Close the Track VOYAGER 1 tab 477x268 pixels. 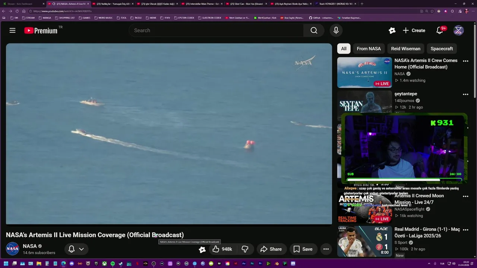355,4
